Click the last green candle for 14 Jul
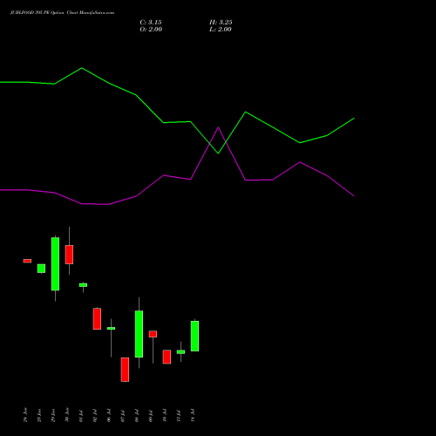 pos(194,336)
